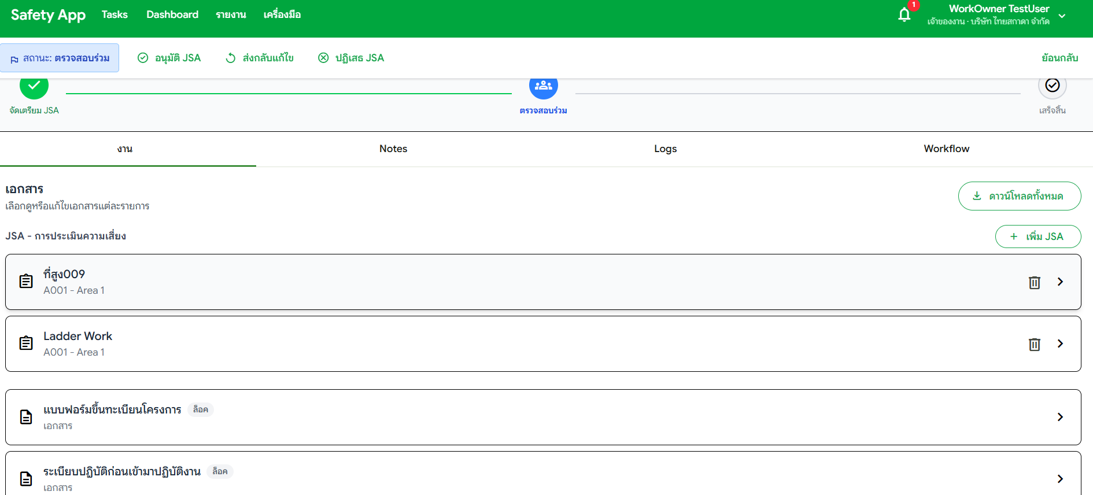Click document icon of แบบฟอร์มขึ้นทะเบียนโครงการ
Image resolution: width=1093 pixels, height=495 pixels.
tap(26, 417)
